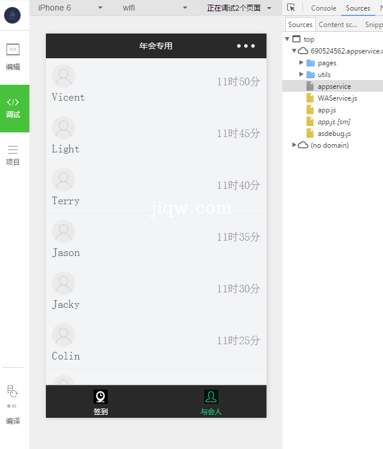The image size is (383, 449).
Task: Switch to the Console tab
Action: coord(324,8)
